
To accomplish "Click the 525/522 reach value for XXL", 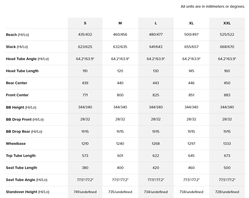I will (227, 34).
